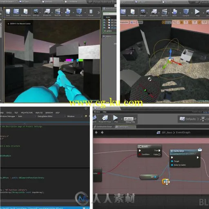Screen dimensions: 209x209
Task: Click BP_Item breadcrumb in graph header
Action: pyautogui.click(x=167, y=132)
